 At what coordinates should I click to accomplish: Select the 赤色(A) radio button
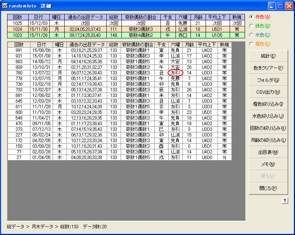[x=251, y=17]
